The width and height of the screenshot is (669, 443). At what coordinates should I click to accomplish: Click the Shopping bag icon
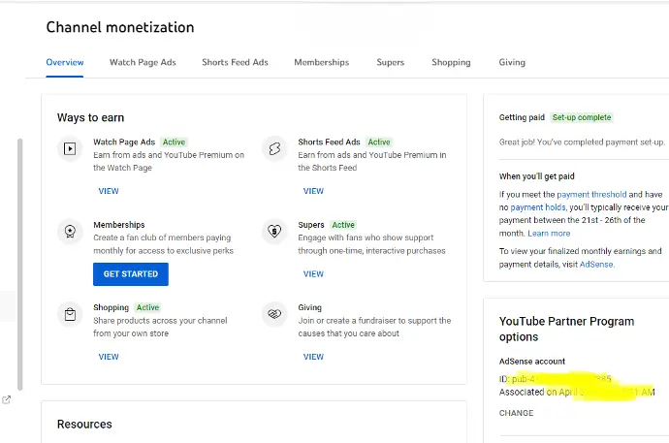pos(70,315)
